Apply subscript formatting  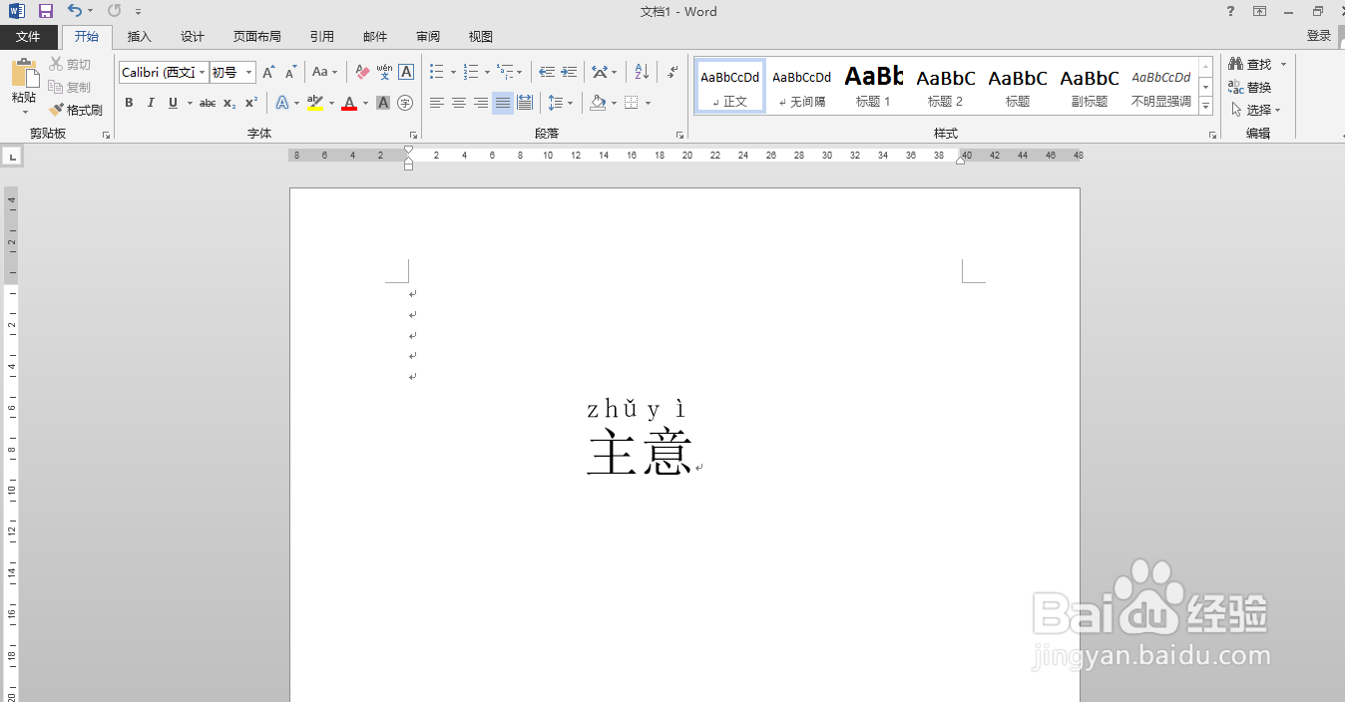[x=229, y=103]
